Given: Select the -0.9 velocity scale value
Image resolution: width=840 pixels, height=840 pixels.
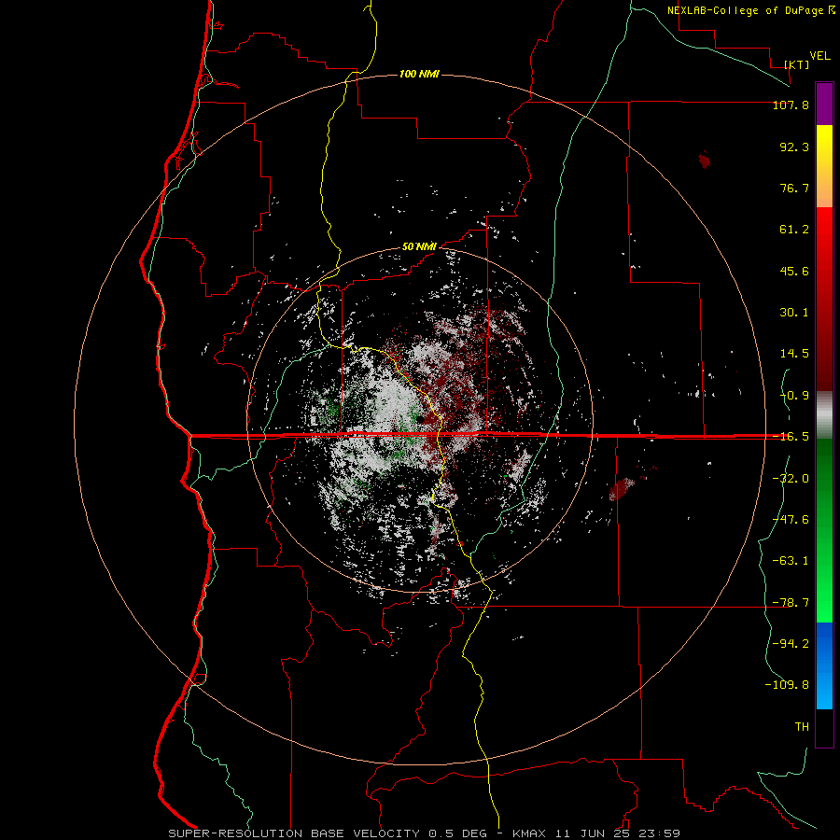Looking at the screenshot, I should 794,396.
